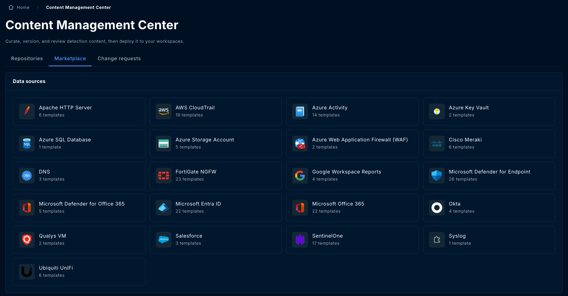Viewport: 568px width, 296px height.
Task: Switch to the Repositories tab
Action: (27, 58)
